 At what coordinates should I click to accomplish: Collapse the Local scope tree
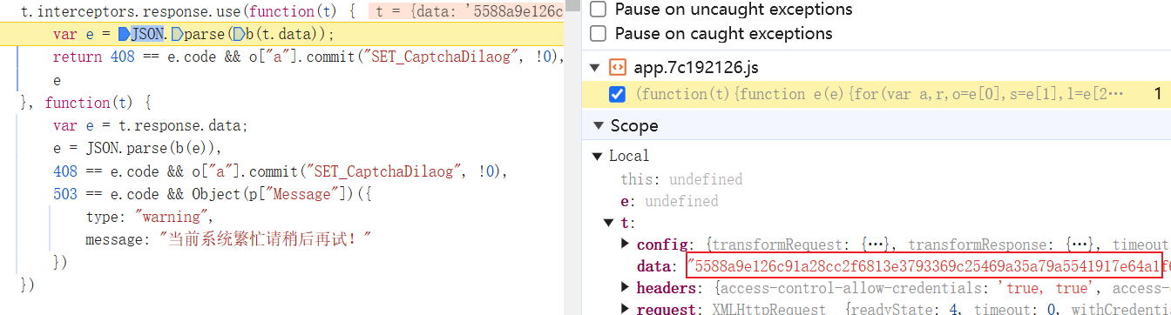[x=597, y=157]
